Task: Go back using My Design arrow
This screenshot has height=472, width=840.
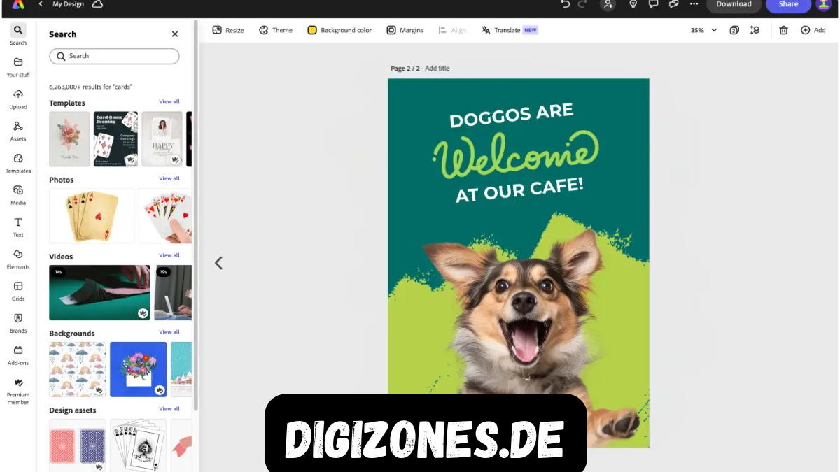Action: (x=41, y=4)
